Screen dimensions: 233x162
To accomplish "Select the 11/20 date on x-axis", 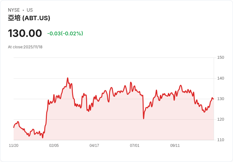I will 14,146.
